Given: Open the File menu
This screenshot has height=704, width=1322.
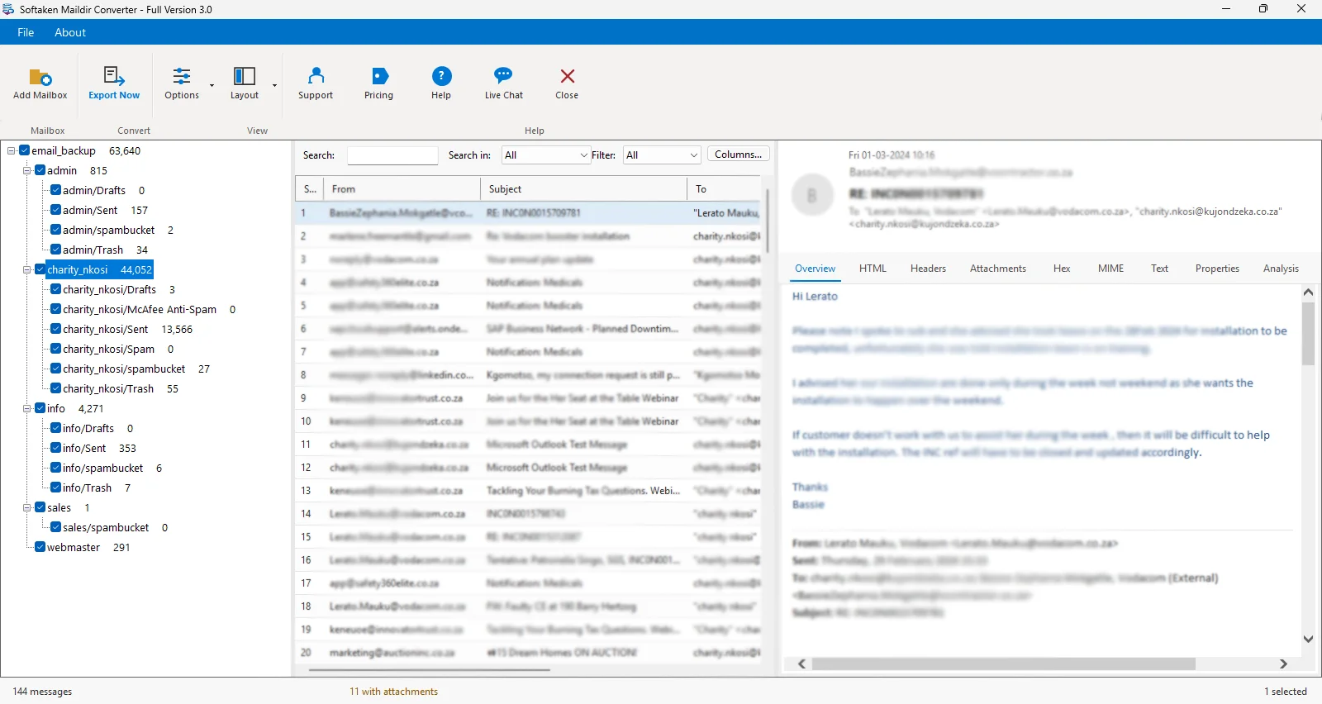Looking at the screenshot, I should (x=26, y=32).
